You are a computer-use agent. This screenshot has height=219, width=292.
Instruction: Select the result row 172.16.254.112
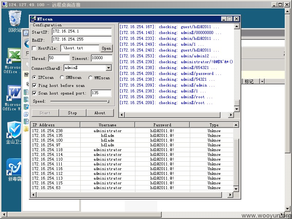(x=132, y=173)
